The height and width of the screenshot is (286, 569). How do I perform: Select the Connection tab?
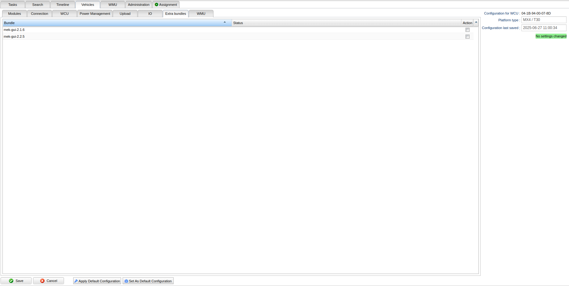(40, 14)
